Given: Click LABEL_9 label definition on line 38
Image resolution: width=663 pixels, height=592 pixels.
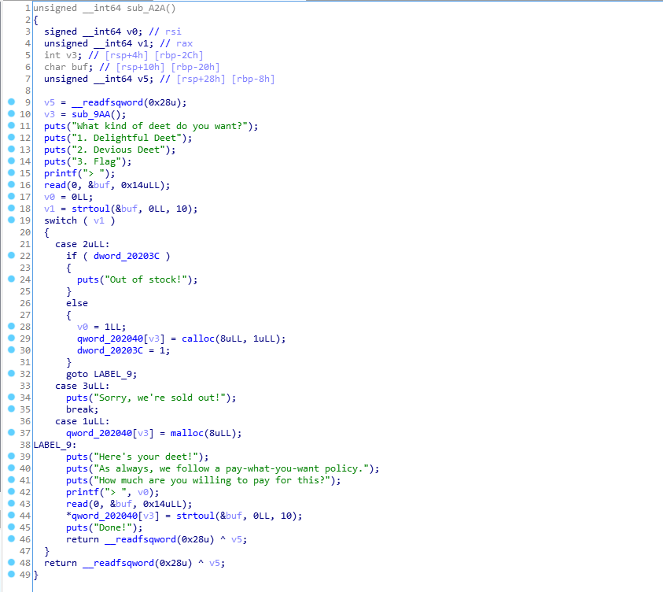Looking at the screenshot, I should pos(53,445).
